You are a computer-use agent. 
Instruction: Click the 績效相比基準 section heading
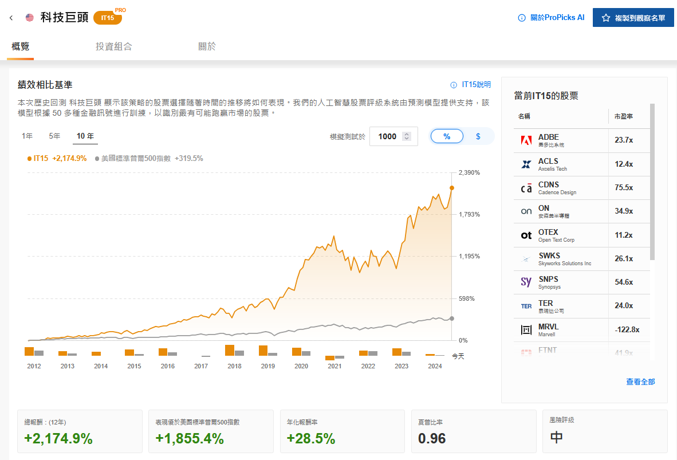point(45,85)
